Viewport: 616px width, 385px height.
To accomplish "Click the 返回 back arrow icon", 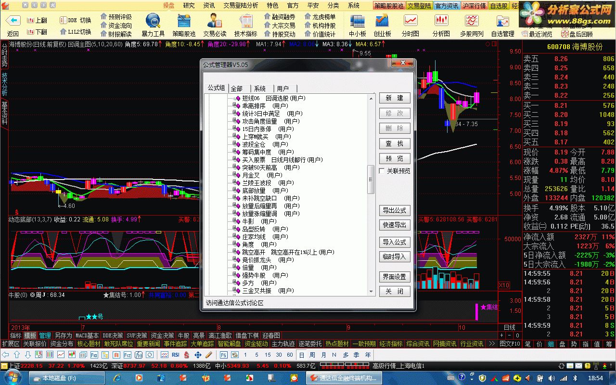I will click(x=13, y=21).
